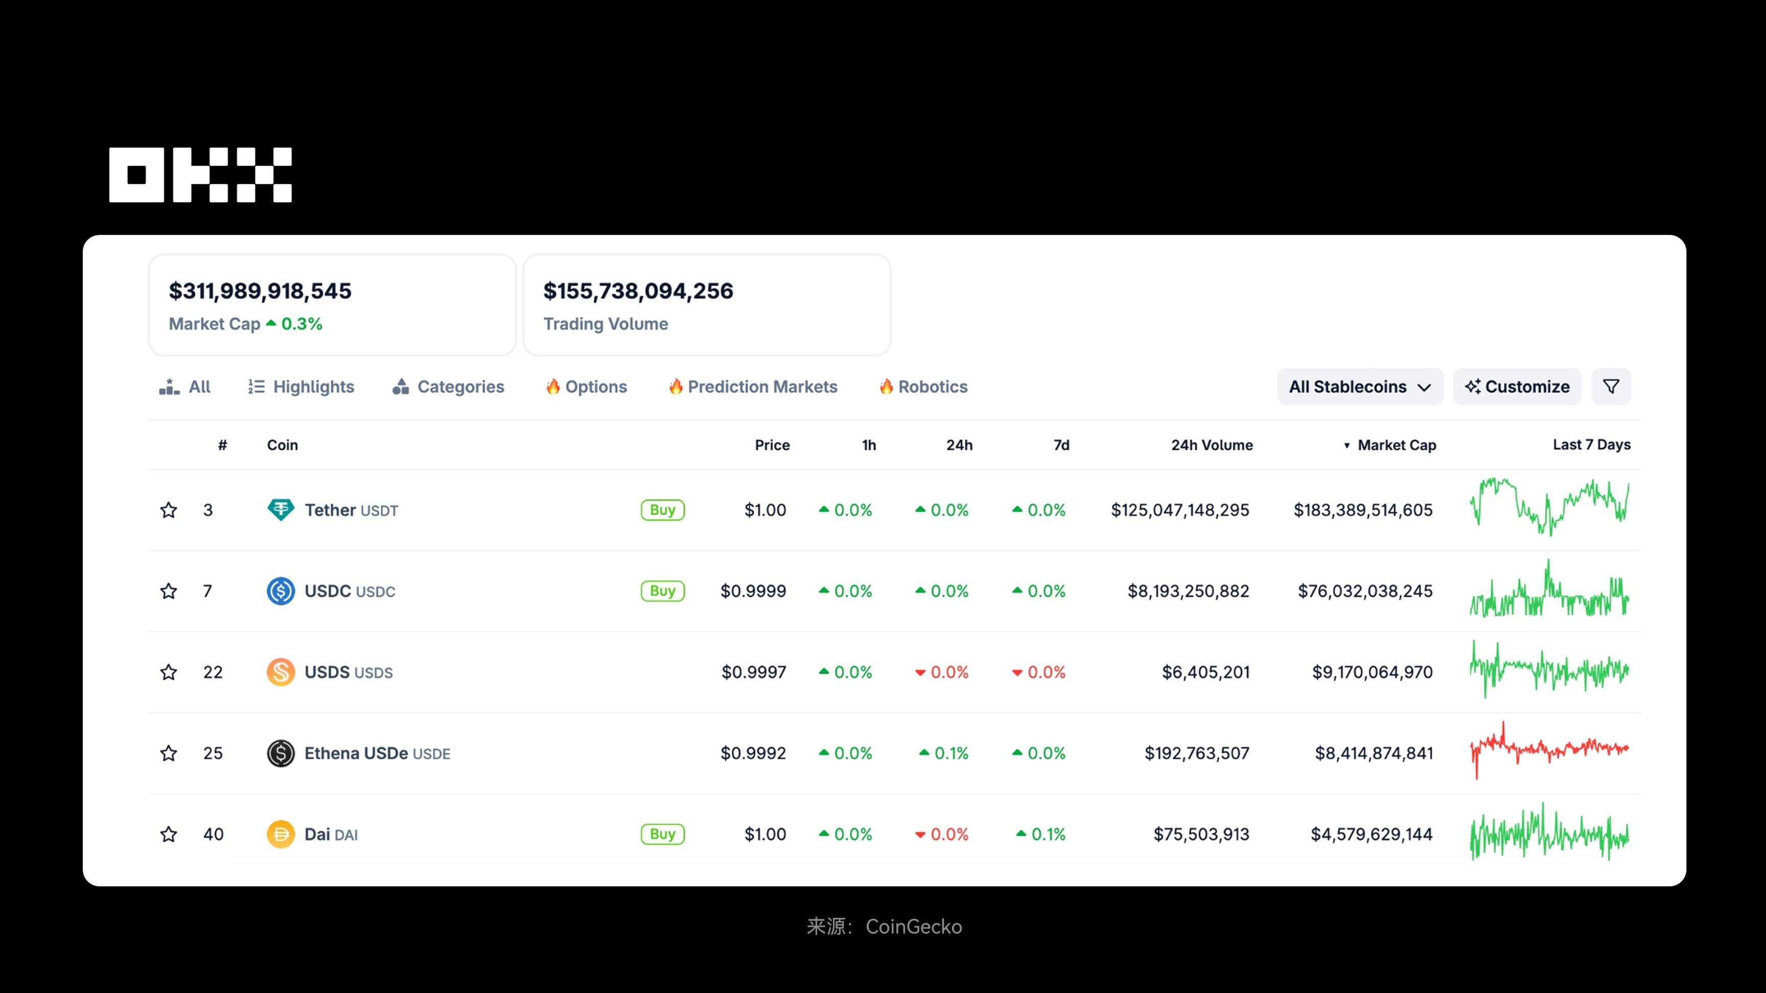Click the USDC coin logo icon
This screenshot has height=993, width=1766.
pos(281,590)
